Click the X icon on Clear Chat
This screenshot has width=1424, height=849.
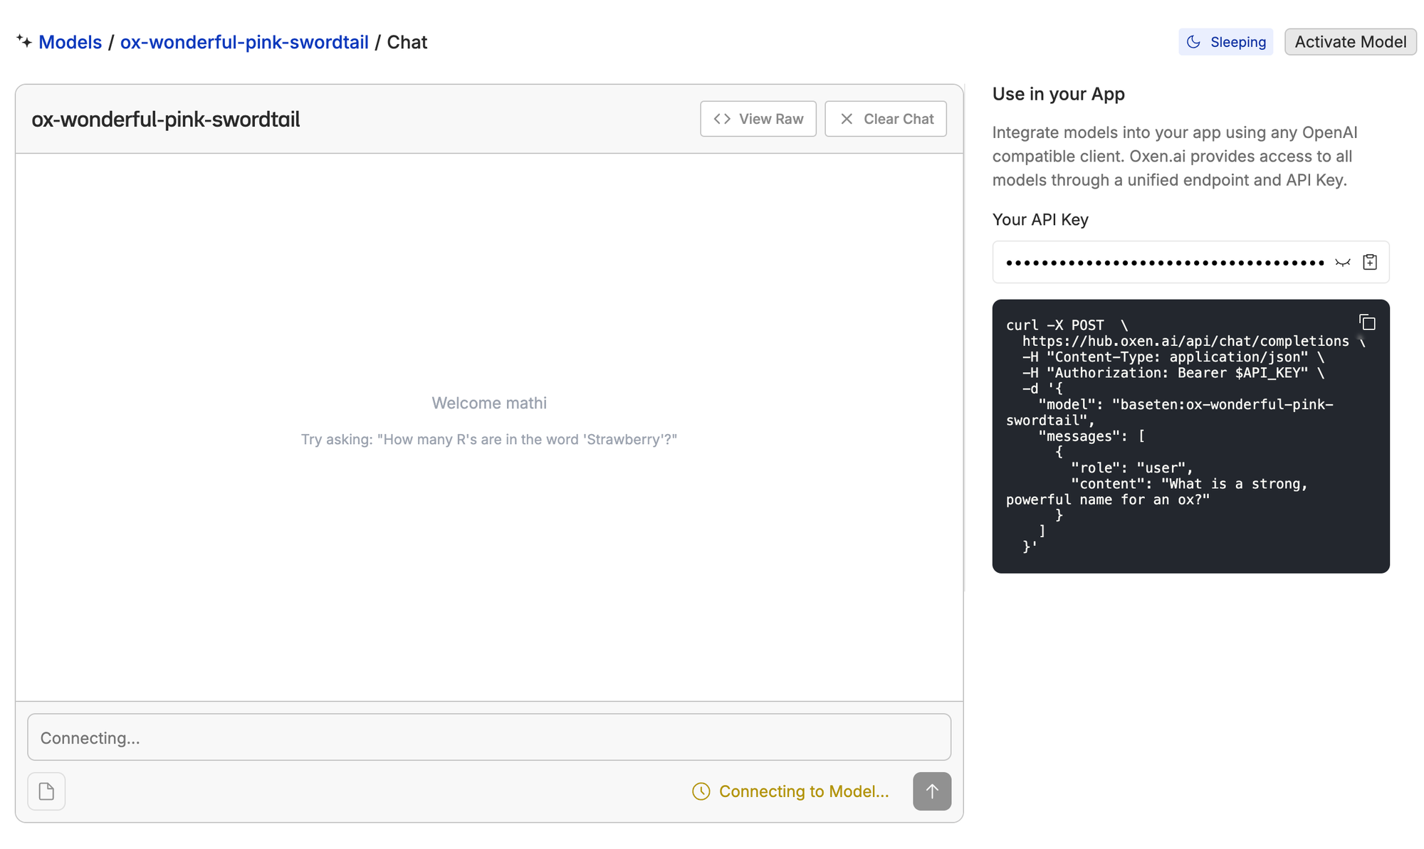click(x=847, y=119)
